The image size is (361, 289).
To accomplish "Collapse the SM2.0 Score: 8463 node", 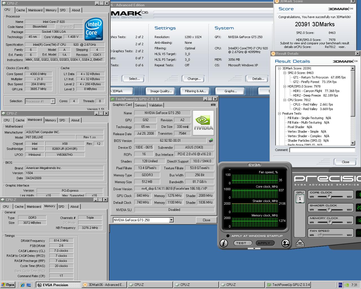I will [x=285, y=73].
